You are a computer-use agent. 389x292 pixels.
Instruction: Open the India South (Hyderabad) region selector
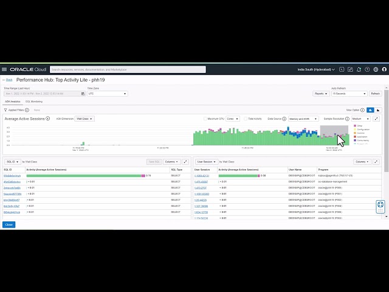coord(316,69)
